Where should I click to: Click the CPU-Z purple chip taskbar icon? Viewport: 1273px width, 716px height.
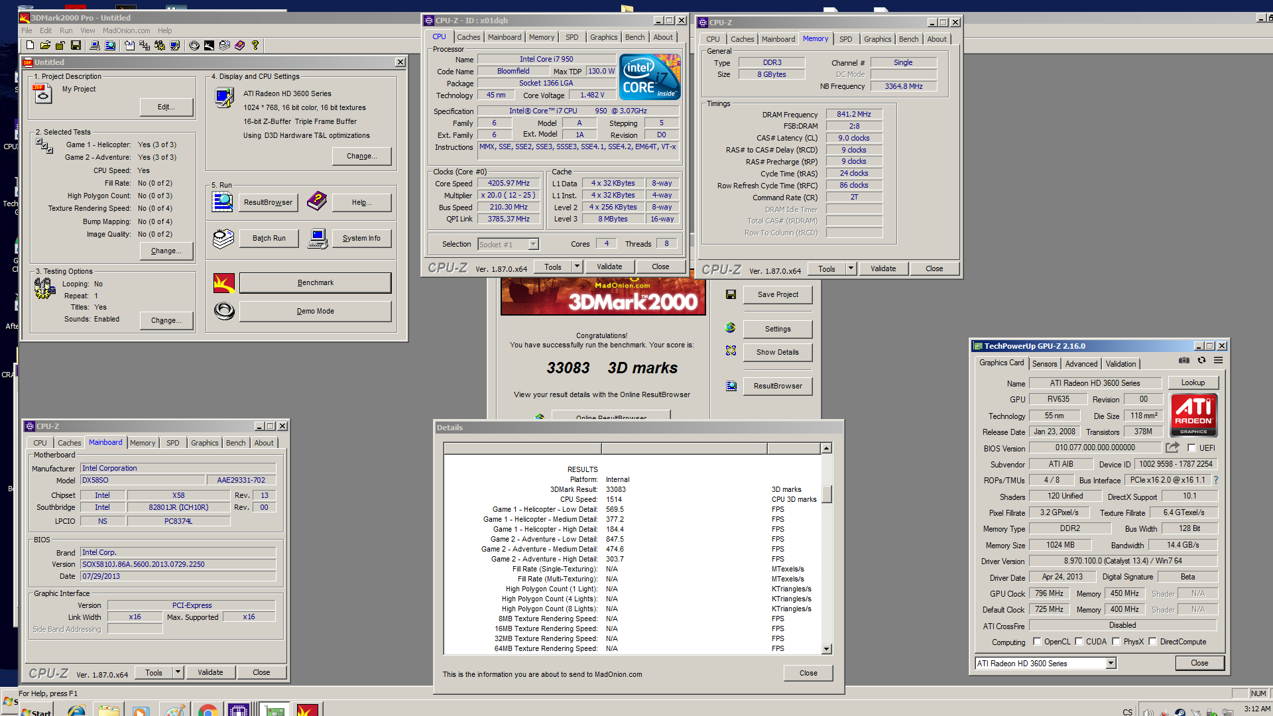point(238,709)
